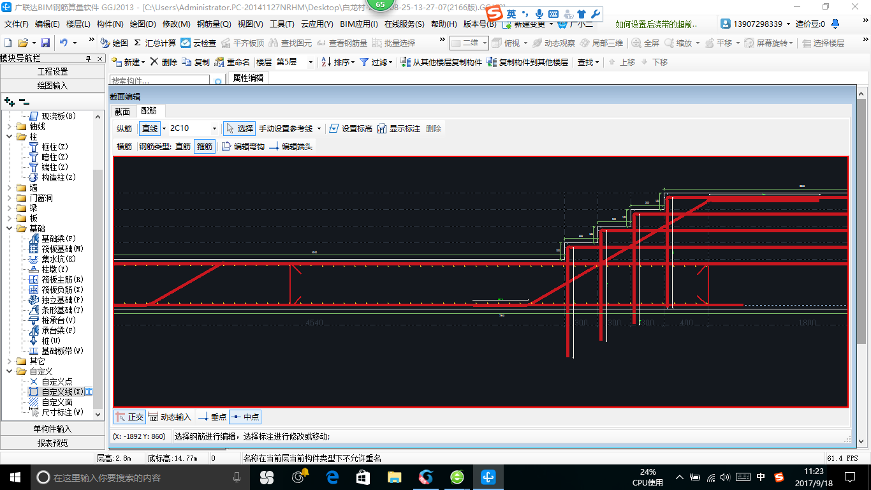871x490 pixels.
Task: Open the 文件(F) menu
Action: (17, 24)
